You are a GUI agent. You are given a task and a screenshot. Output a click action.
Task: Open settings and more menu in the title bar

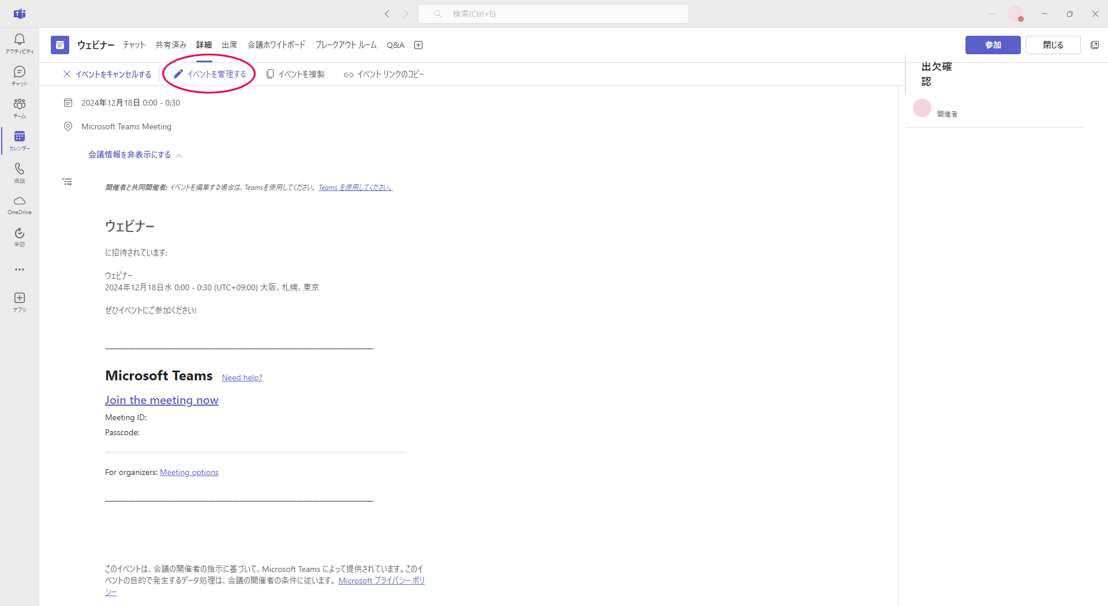(x=992, y=14)
